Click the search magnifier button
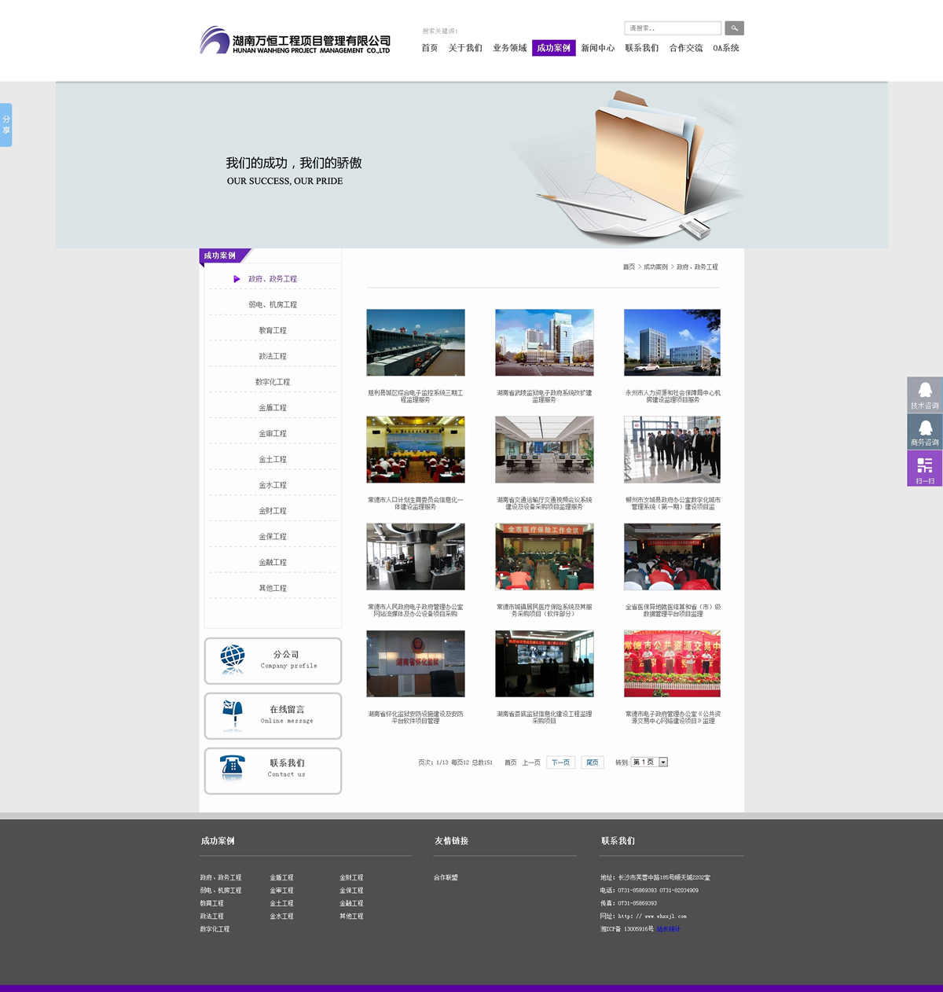This screenshot has height=992, width=943. (x=734, y=28)
